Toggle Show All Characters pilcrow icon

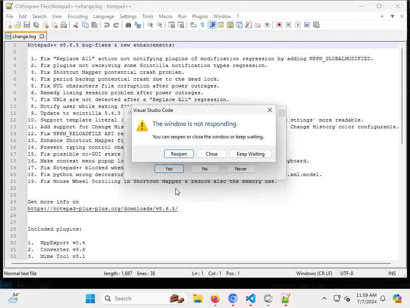(202, 25)
